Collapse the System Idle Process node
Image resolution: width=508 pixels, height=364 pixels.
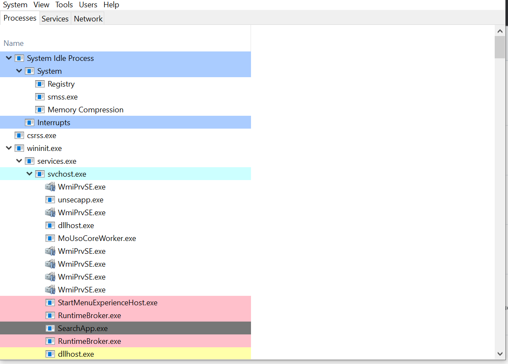point(9,58)
